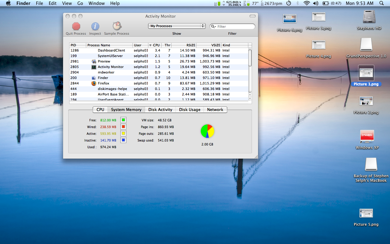Toggle the toolbar with top-right pill button
This screenshot has width=390, height=244.
point(252,16)
